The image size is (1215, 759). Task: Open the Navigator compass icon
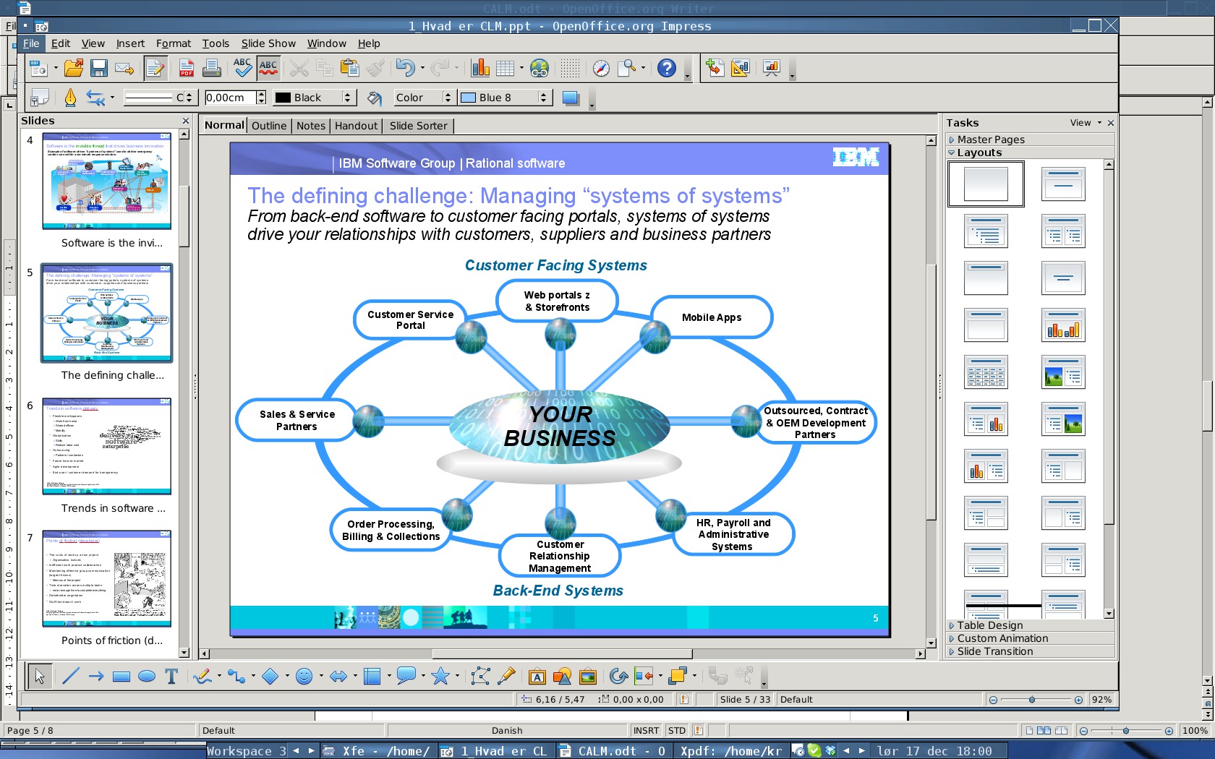(x=601, y=69)
